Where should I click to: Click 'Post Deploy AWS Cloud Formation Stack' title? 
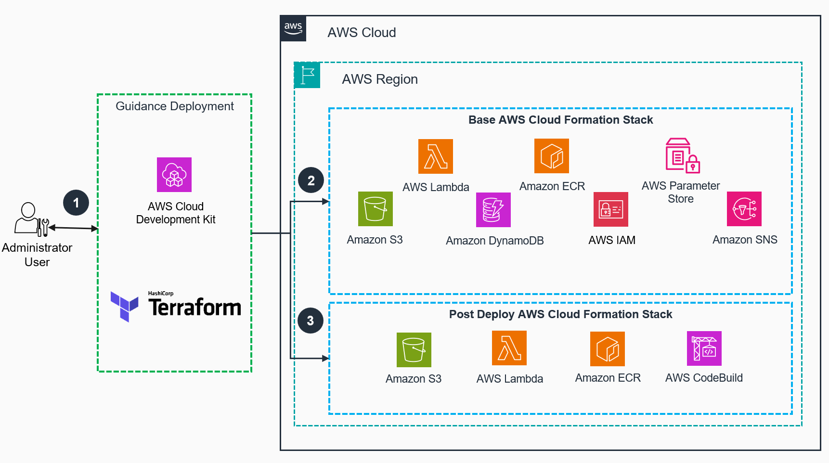(x=561, y=314)
